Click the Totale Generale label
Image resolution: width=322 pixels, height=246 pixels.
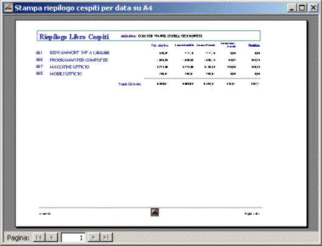(130, 84)
